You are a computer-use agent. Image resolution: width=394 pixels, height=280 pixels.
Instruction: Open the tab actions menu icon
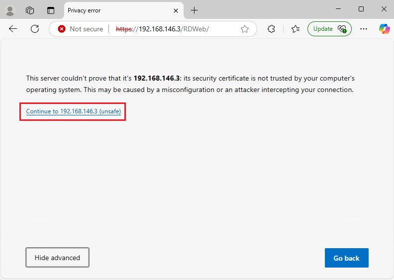(50, 10)
